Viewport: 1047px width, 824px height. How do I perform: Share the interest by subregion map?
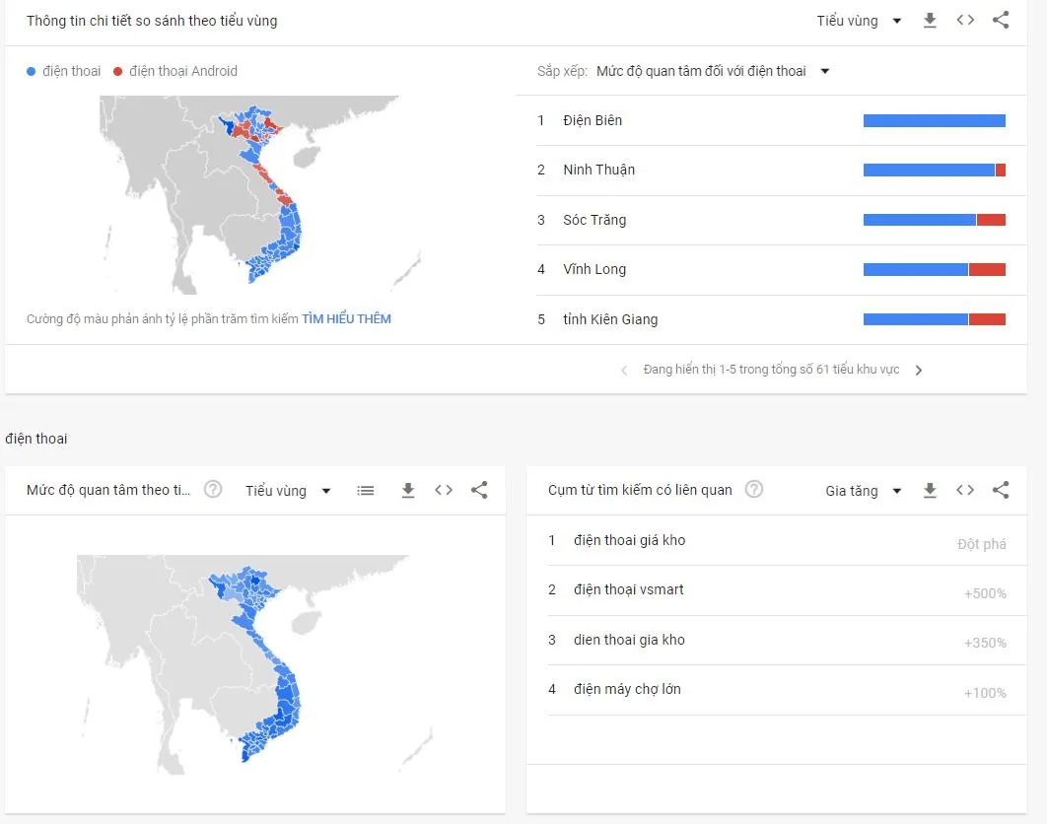point(479,491)
